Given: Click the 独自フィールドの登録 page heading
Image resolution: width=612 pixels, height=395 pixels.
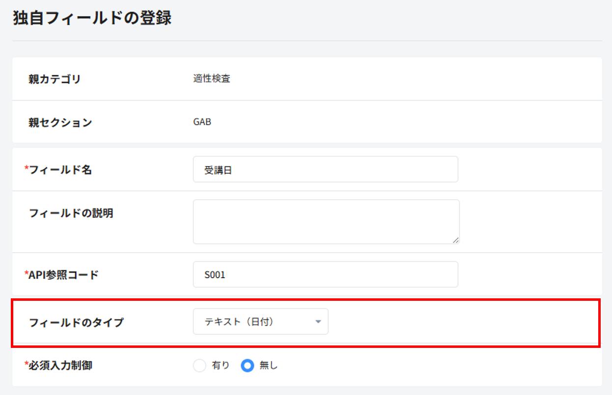Looking at the screenshot, I should pos(92,19).
